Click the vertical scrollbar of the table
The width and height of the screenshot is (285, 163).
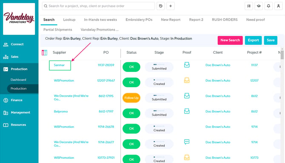tap(282, 55)
